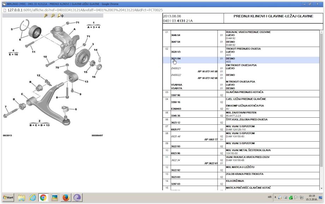Open Windows Explorer from the taskbar
Viewport: 325px width, 204px height.
21,198
